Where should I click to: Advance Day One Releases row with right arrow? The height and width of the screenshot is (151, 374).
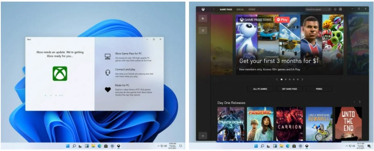coord(359,102)
